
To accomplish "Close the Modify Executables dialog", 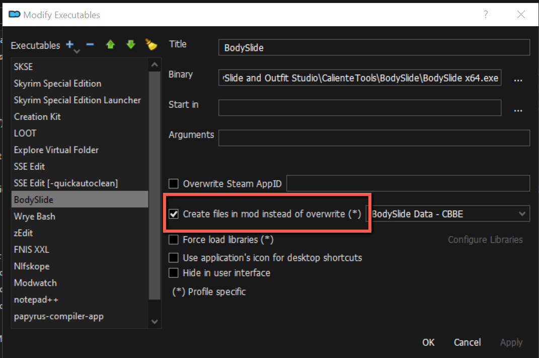I will click(x=521, y=15).
